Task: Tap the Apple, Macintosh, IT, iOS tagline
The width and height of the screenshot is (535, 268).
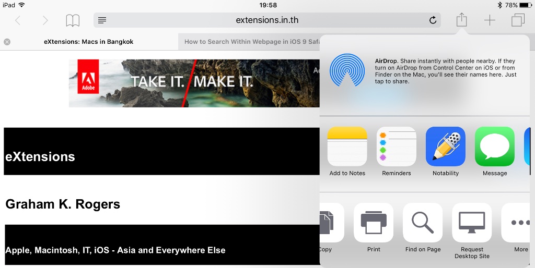Action: pos(115,250)
